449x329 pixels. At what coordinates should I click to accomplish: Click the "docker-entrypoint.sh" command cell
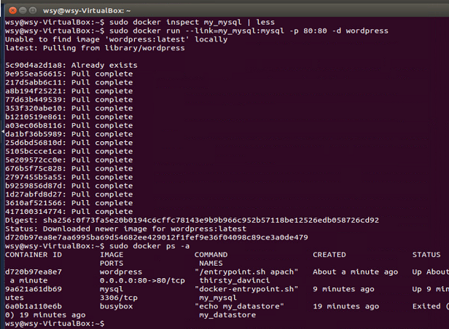coord(246,289)
